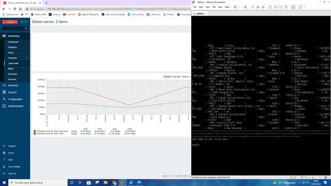The width and height of the screenshot is (331, 186).
Task: Open the Support link in sidebar
Action: point(12,146)
